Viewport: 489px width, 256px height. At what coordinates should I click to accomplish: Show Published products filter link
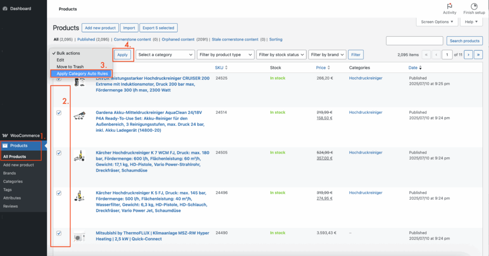click(x=86, y=40)
